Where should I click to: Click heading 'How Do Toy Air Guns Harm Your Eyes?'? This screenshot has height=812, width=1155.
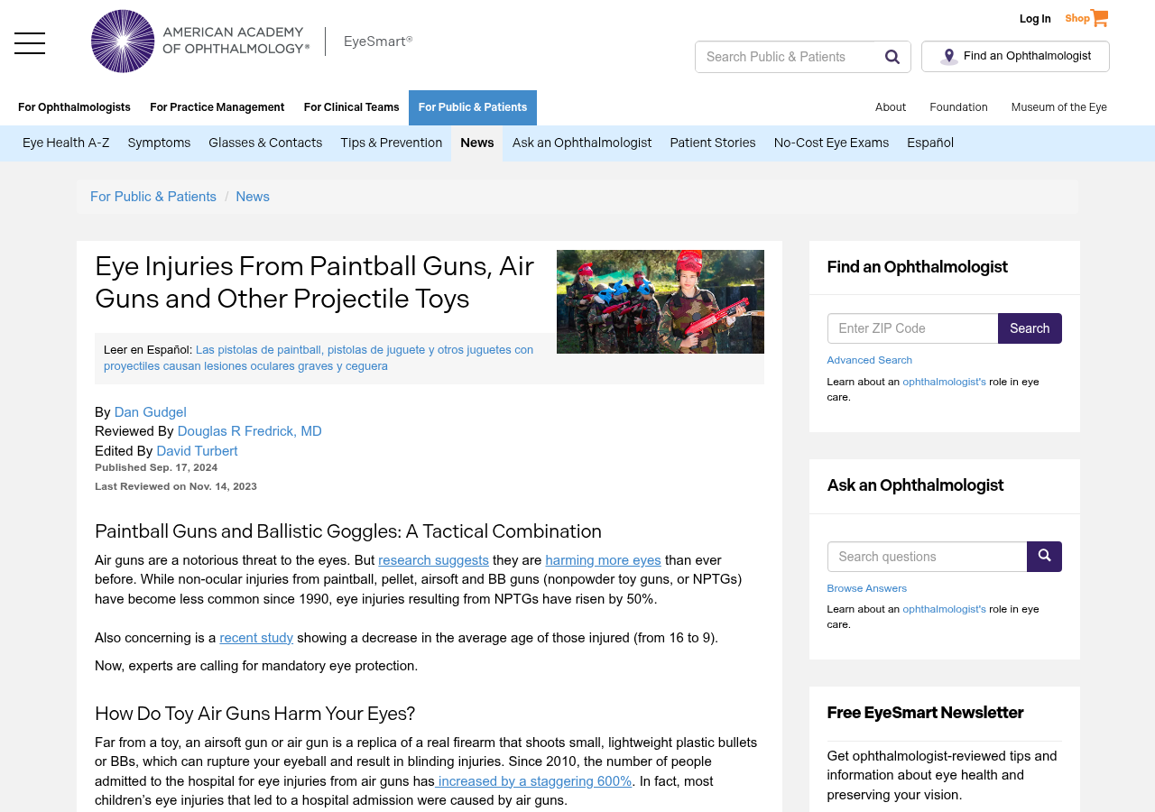pyautogui.click(x=254, y=714)
